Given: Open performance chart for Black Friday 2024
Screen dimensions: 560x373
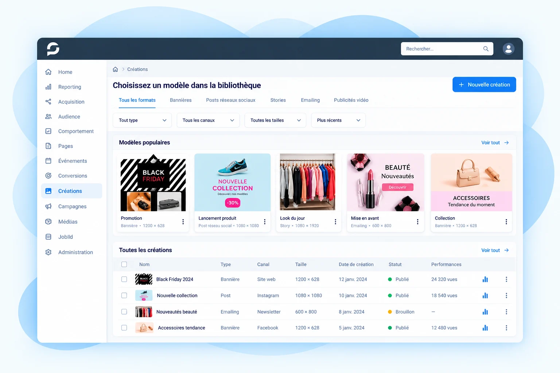Looking at the screenshot, I should pos(485,279).
